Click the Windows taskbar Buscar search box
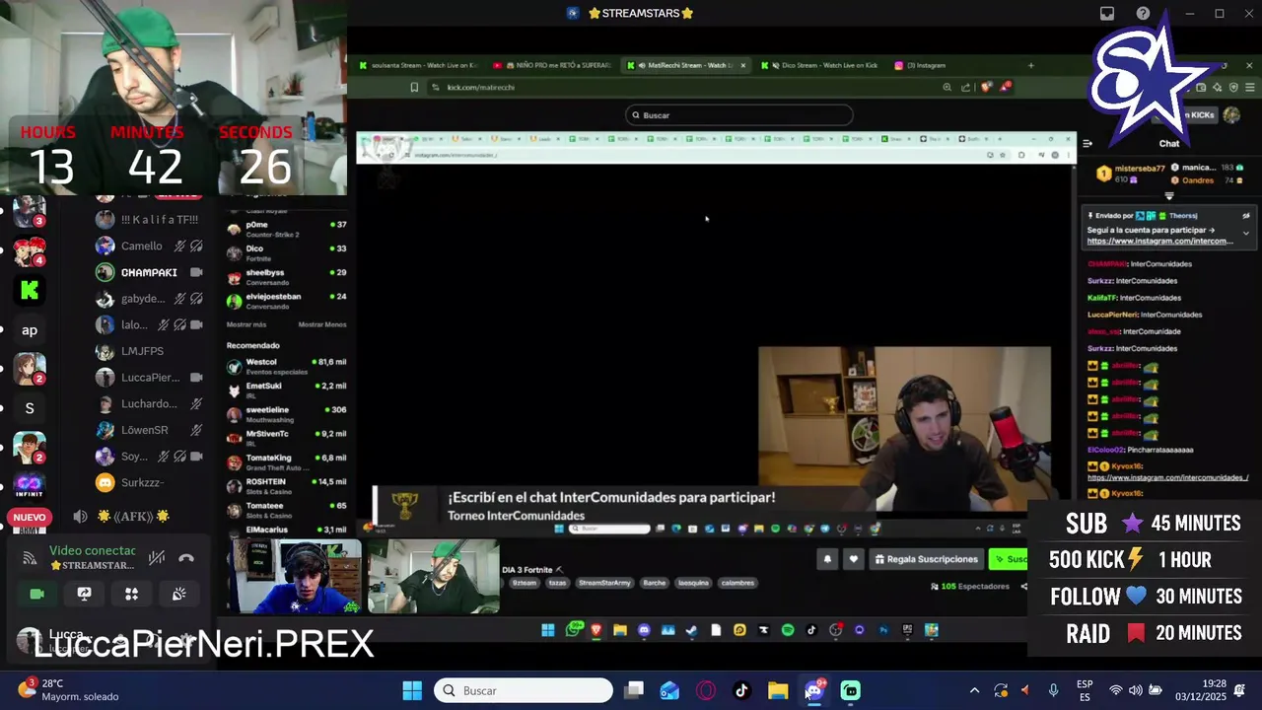This screenshot has height=710, width=1262. point(523,690)
